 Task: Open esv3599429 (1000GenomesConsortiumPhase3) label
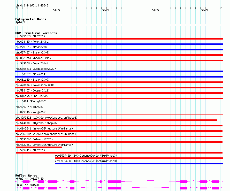[86, 156]
